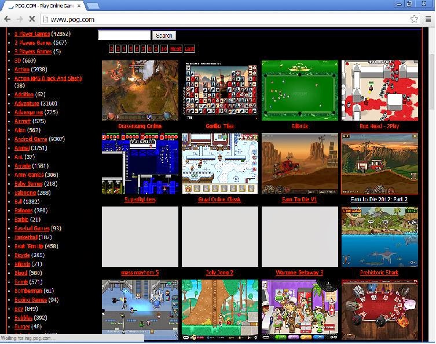The width and height of the screenshot is (436, 344).
Task: Open the 3D category link
Action: (17, 60)
